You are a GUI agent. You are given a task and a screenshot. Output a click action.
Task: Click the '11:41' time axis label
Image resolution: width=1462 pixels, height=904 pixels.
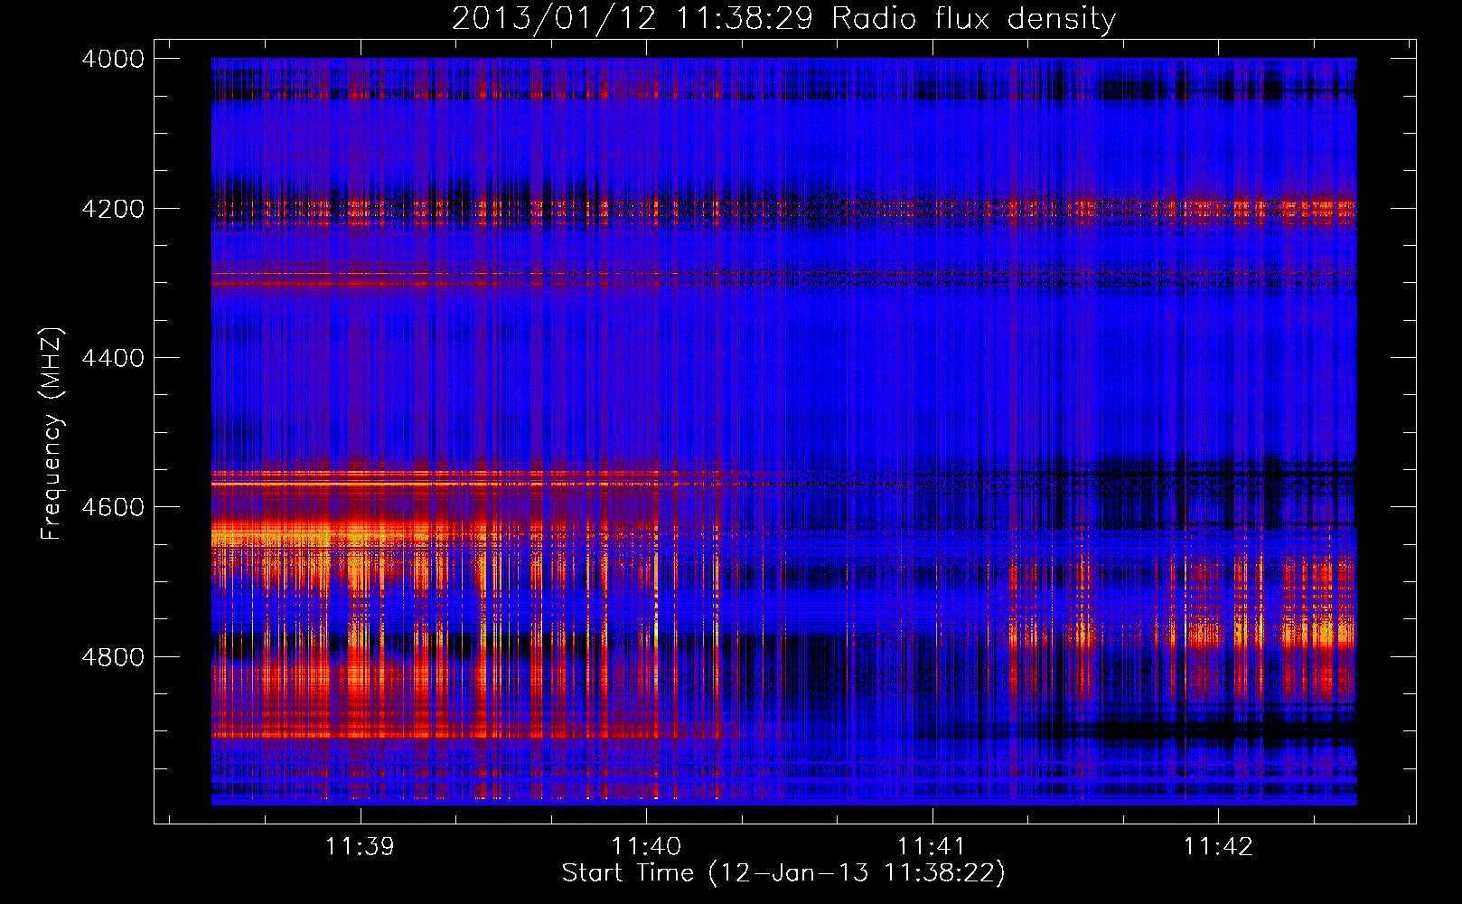coord(932,847)
